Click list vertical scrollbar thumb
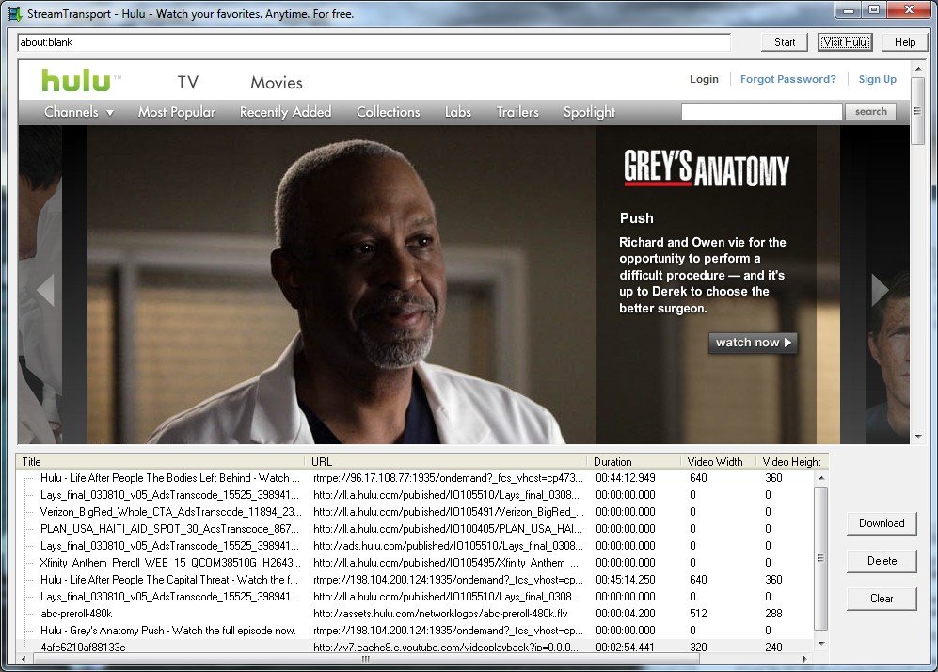 [821, 558]
